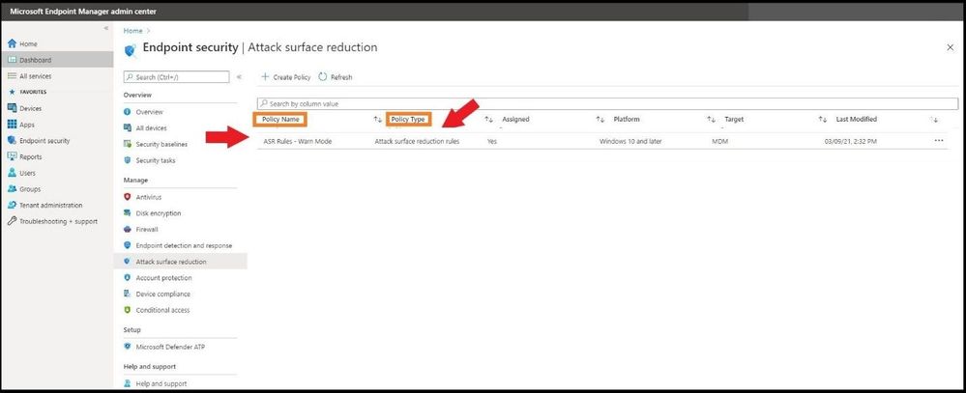Viewport: 966px width, 393px height.
Task: Click the Device compliance icon
Action: (x=128, y=294)
